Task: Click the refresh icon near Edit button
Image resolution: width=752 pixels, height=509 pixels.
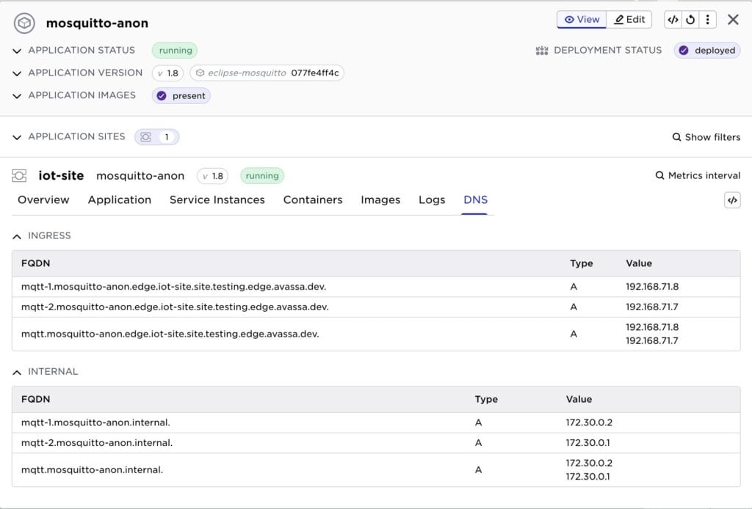Action: 690,19
